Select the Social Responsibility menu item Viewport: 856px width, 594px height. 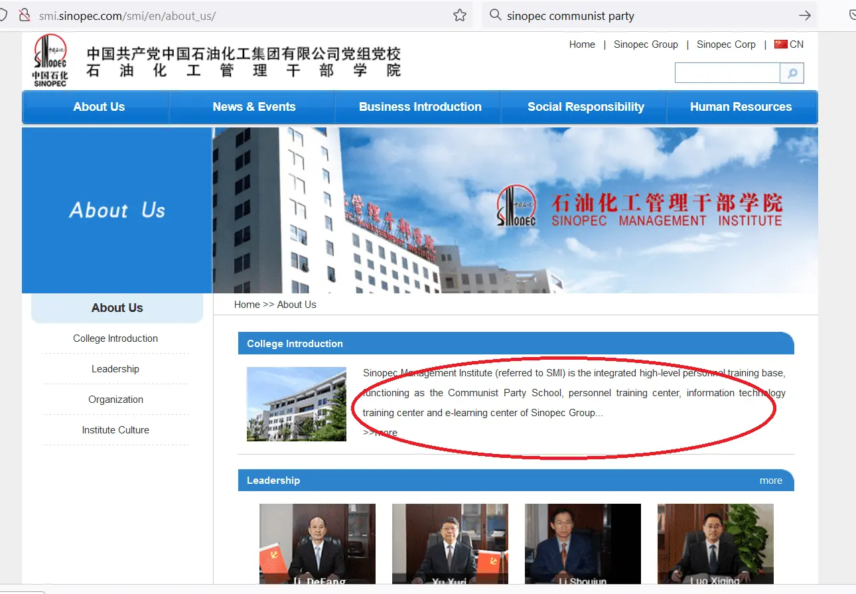click(585, 107)
